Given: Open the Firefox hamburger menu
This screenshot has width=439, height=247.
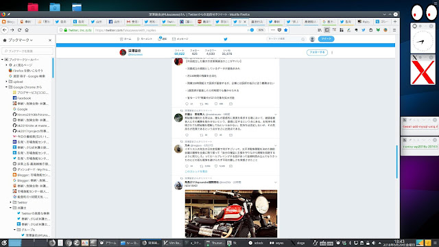Looking at the screenshot, I should tap(394, 30).
